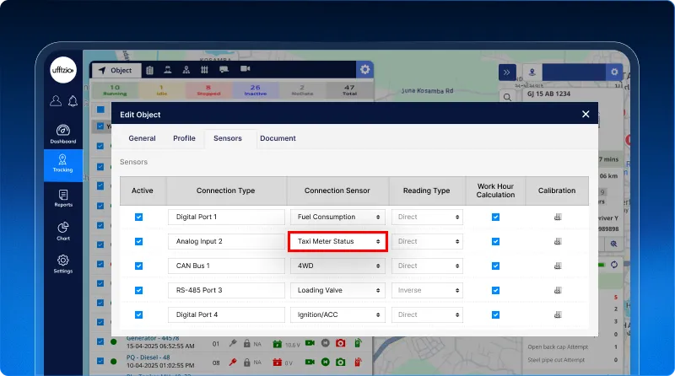Show Total objects count filter

(349, 90)
